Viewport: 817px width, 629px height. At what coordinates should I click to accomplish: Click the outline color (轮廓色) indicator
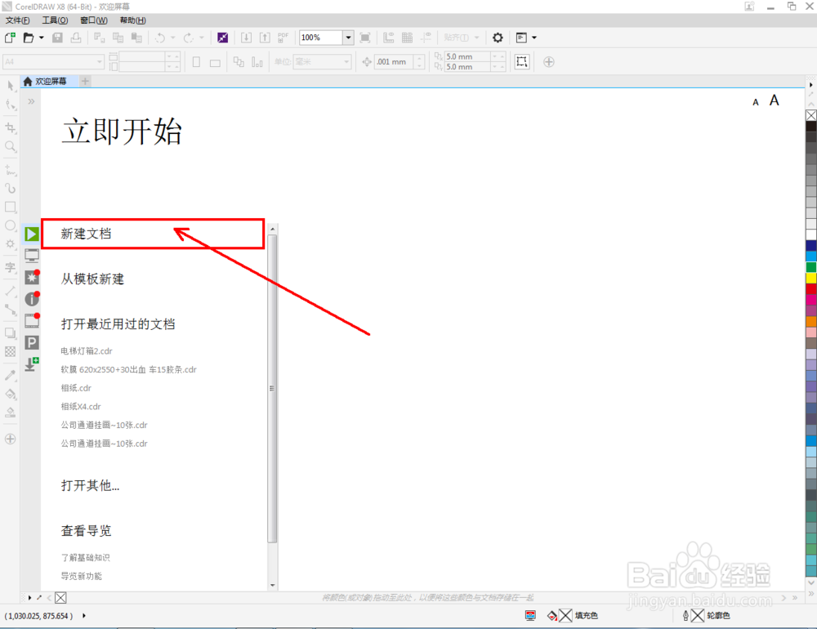[706, 615]
